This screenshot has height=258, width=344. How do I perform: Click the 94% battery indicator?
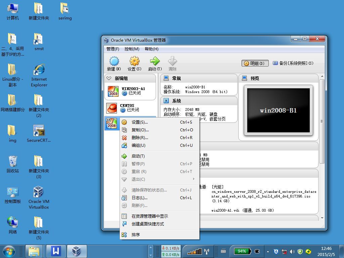(243, 251)
